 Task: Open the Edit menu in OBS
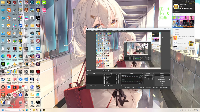pos(92,31)
